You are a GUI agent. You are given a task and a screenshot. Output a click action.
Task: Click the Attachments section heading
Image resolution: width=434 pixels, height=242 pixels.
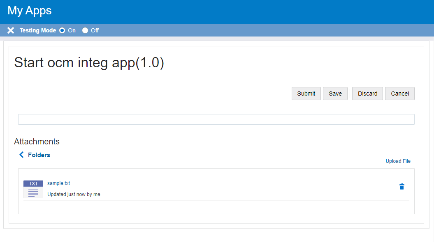click(x=37, y=142)
